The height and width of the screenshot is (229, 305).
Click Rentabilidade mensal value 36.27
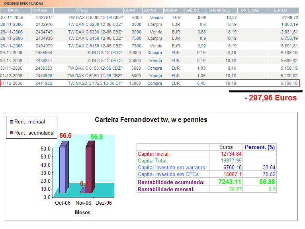[235, 189]
